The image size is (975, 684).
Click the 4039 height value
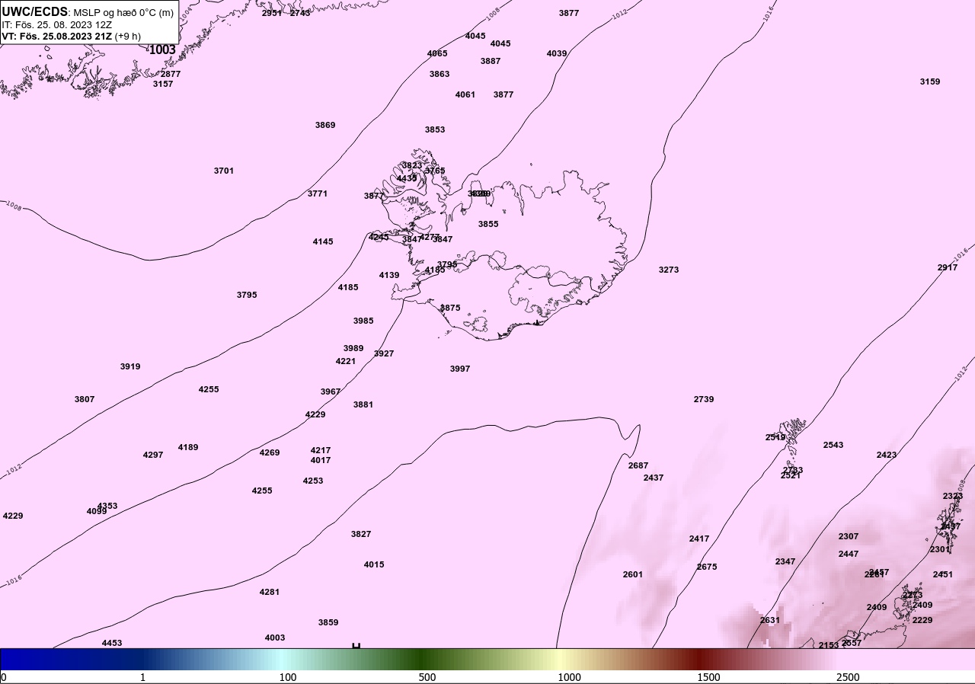557,53
